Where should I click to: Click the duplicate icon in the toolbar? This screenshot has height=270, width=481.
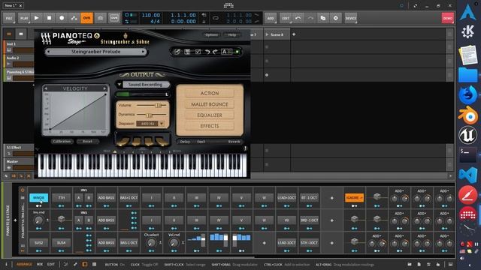[323, 18]
